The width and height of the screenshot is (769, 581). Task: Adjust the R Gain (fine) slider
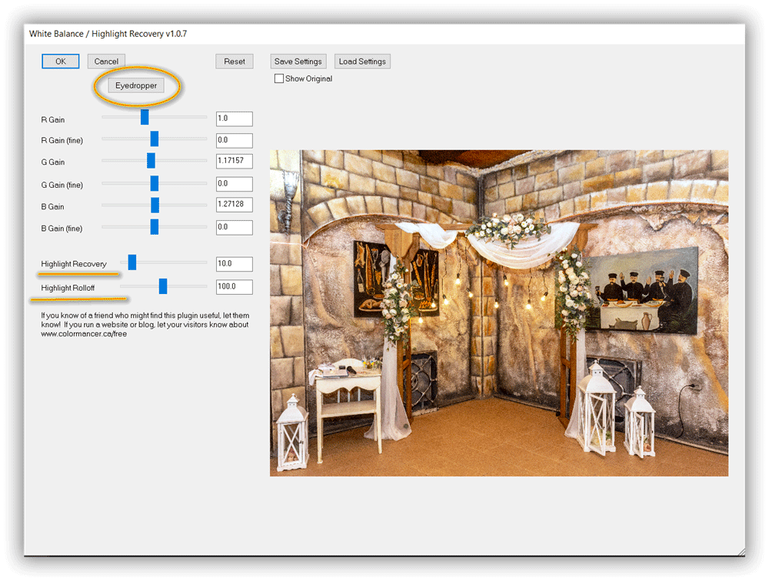[x=154, y=139]
